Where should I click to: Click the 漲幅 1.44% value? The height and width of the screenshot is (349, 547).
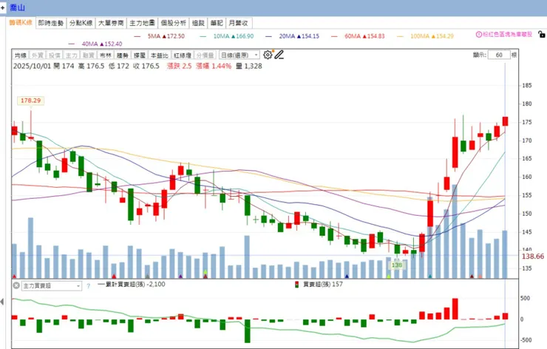[x=214, y=66]
